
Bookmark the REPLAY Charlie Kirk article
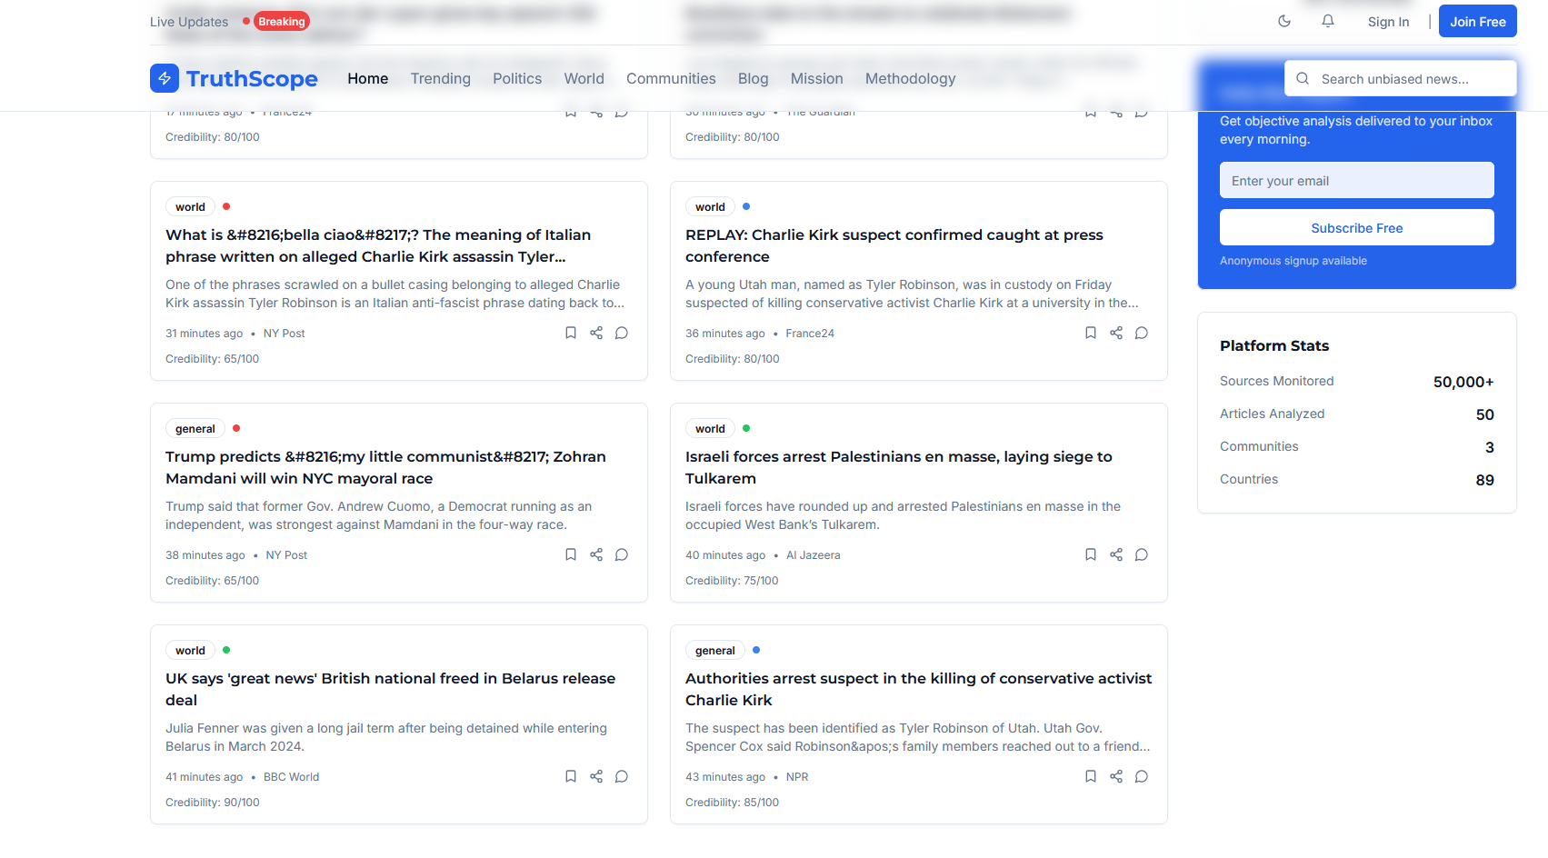coord(1091,333)
